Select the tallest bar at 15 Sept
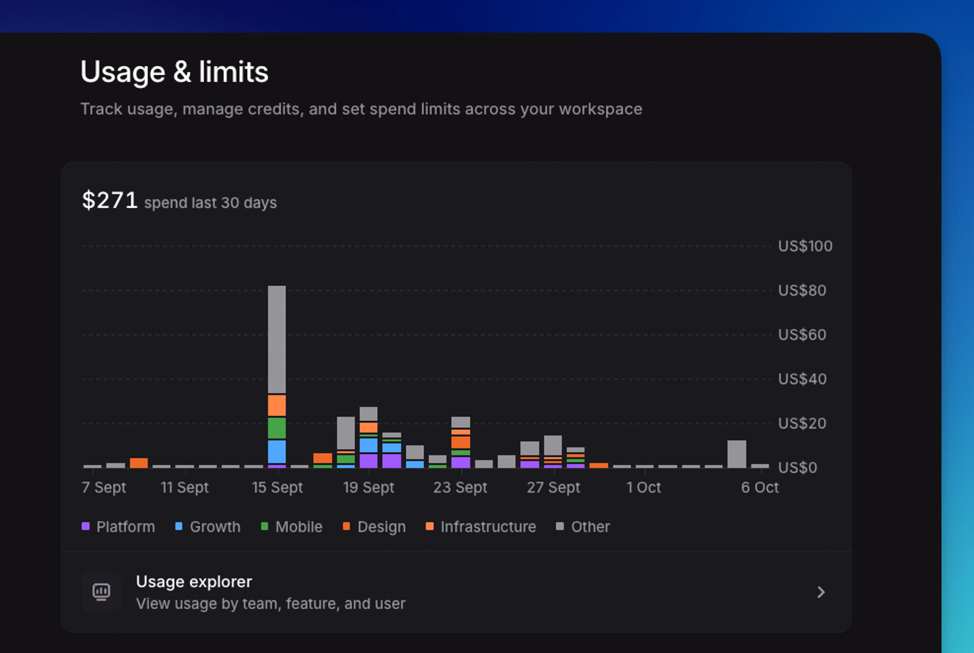This screenshot has height=653, width=974. click(277, 376)
